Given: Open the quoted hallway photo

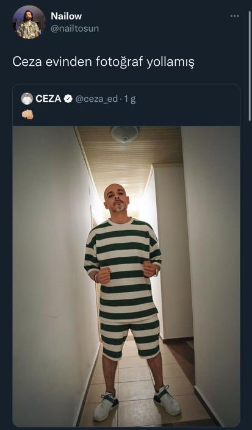Looking at the screenshot, I should point(126,276).
